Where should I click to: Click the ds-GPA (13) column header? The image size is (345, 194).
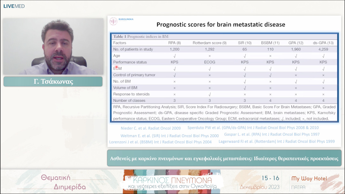tap(323, 43)
